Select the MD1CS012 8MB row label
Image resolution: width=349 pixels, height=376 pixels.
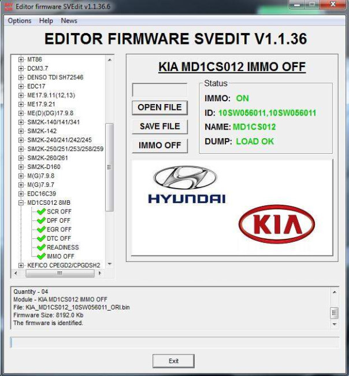[x=49, y=202]
